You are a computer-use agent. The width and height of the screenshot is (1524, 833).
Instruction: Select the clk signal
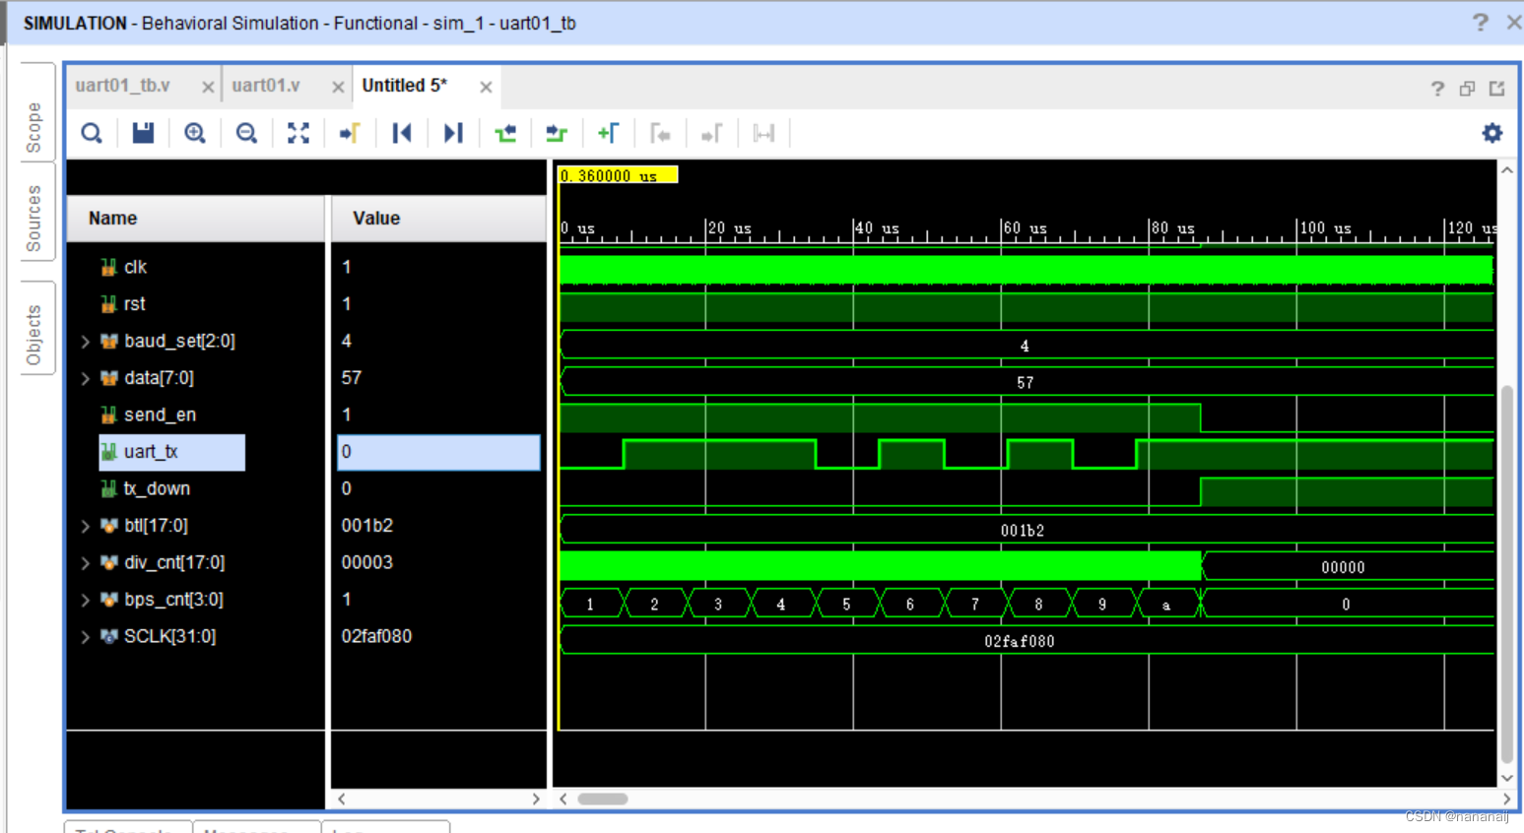(x=135, y=267)
